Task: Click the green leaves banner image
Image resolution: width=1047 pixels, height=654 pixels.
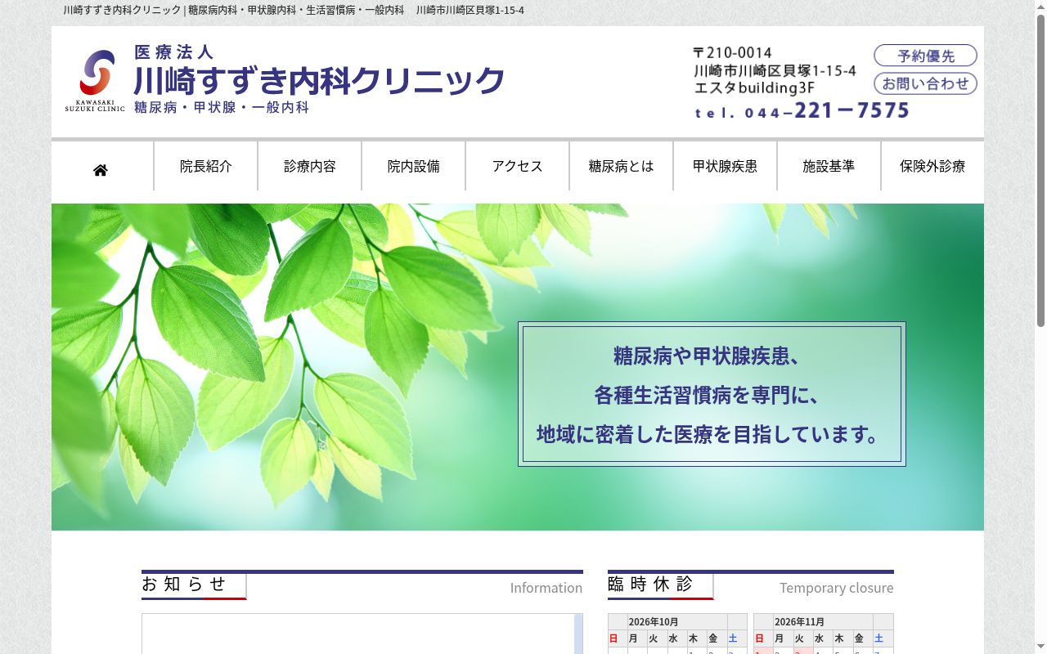Action: (x=518, y=367)
